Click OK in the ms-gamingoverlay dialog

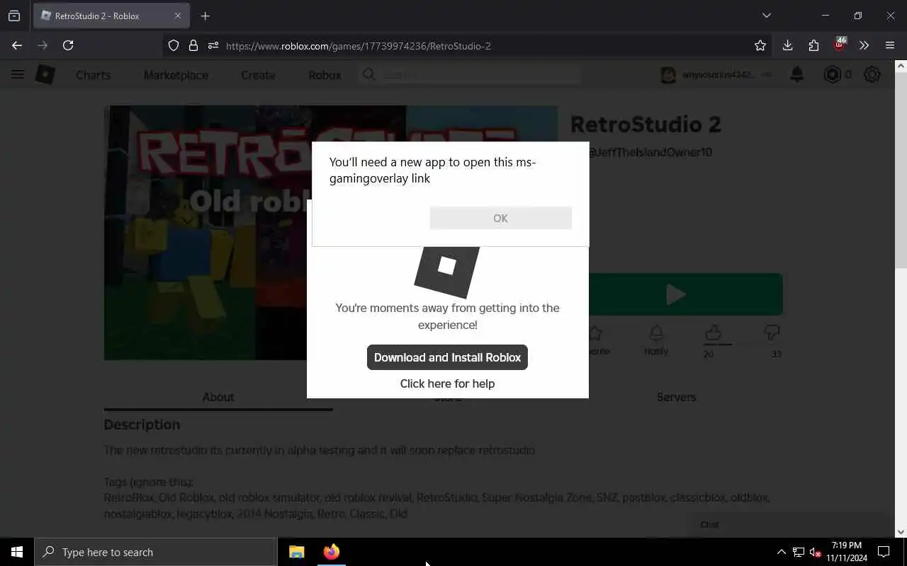tap(500, 218)
